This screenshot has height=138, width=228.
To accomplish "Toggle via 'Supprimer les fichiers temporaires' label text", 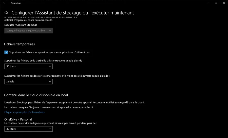I will click(x=49, y=52).
